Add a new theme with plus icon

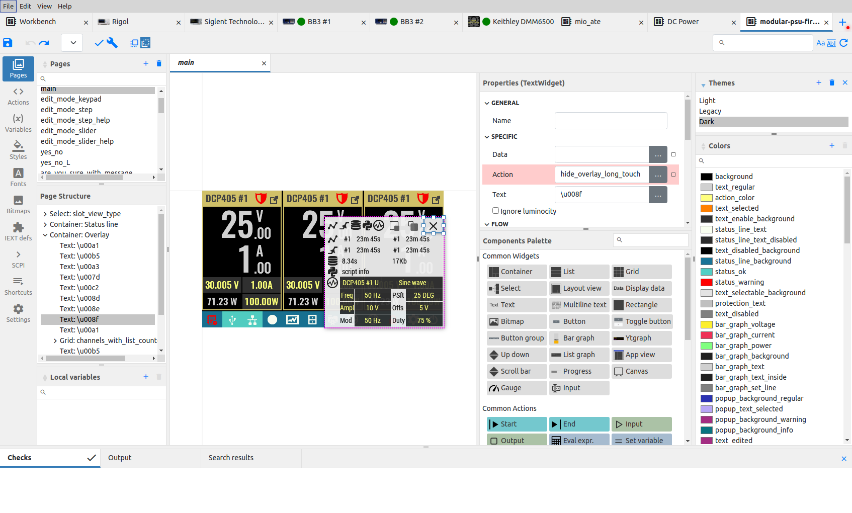(819, 82)
